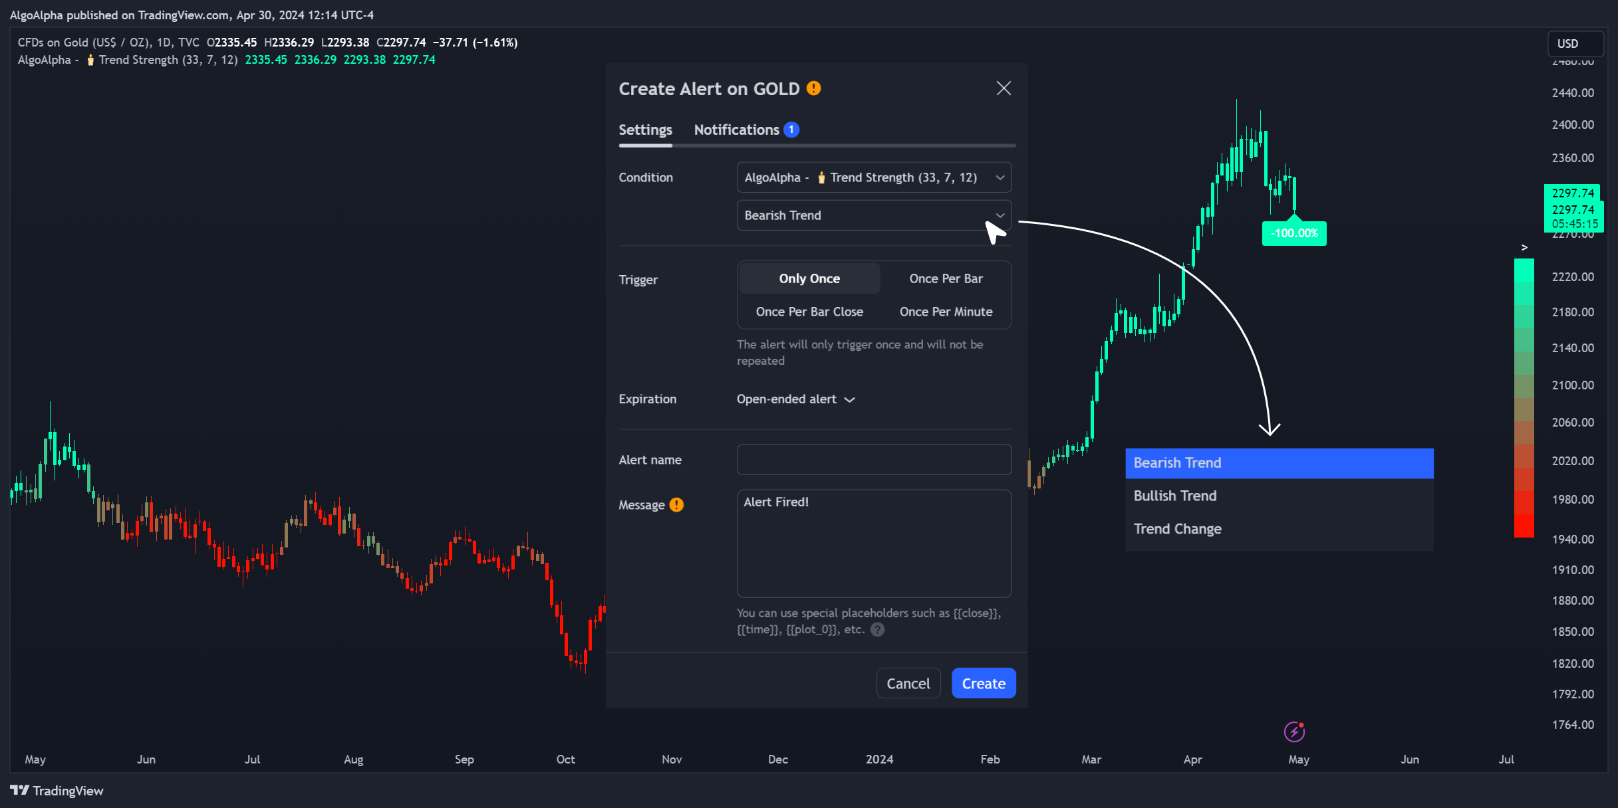Image resolution: width=1618 pixels, height=808 pixels.
Task: Open the USD currency selector
Action: (1575, 44)
